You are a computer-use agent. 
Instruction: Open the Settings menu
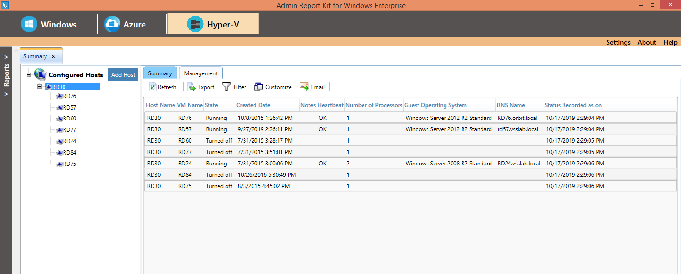pos(618,42)
